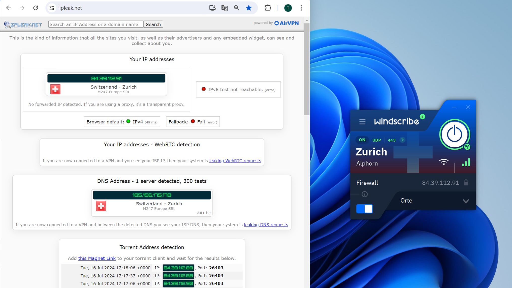This screenshot has height=288, width=512.
Task: Click the Chrome user profile avatar
Action: [288, 8]
